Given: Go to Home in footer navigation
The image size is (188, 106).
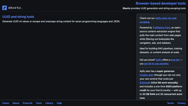Looking at the screenshot, I should pos(6,103).
